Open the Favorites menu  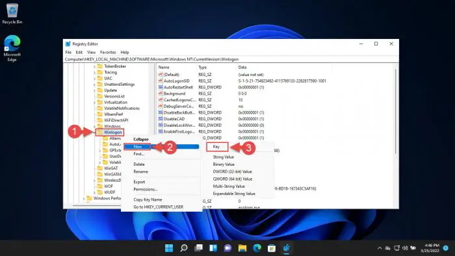(x=108, y=52)
